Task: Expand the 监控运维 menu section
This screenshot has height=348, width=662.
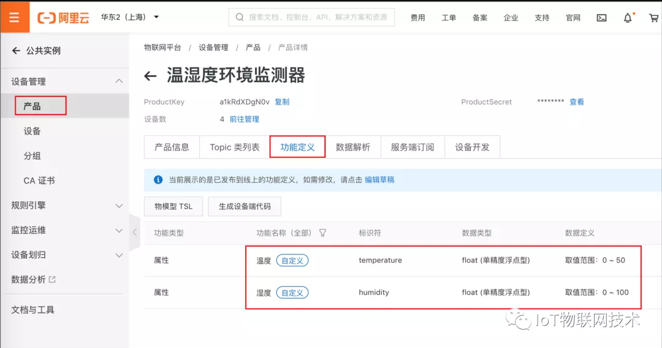Action: pos(119,231)
